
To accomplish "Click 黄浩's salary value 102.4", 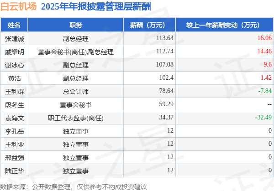I will pos(166,77).
